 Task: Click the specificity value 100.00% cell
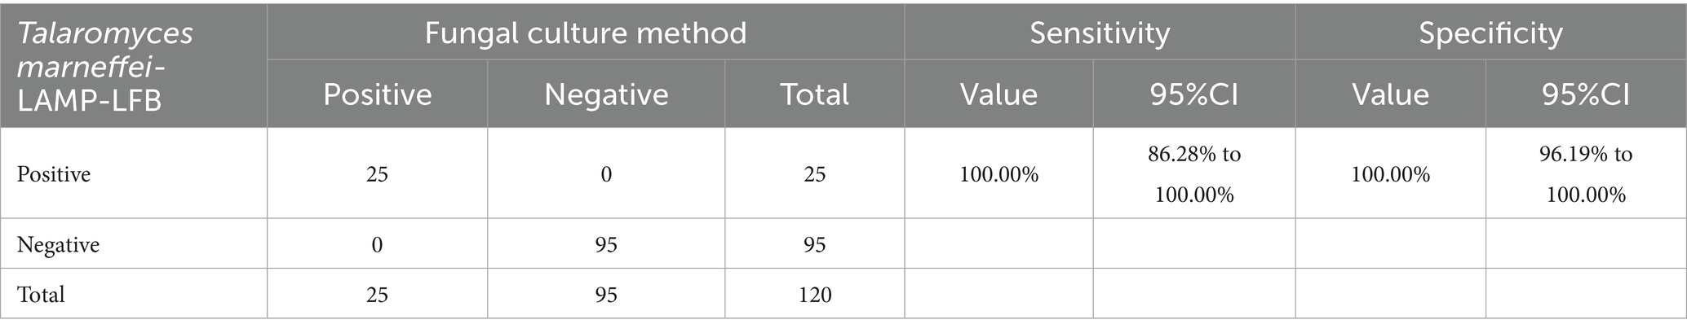[x=1390, y=174]
